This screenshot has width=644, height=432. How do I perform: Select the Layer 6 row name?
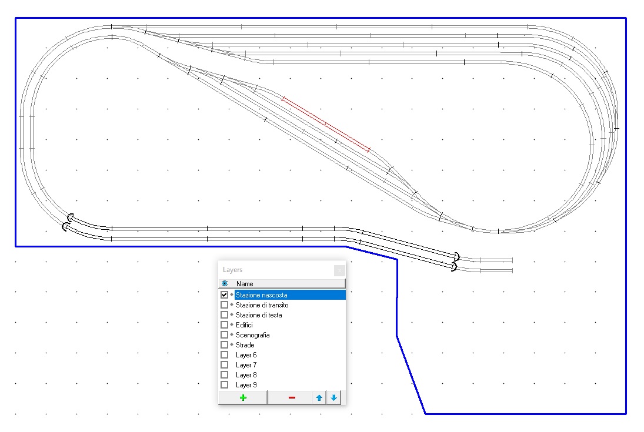[x=246, y=355]
